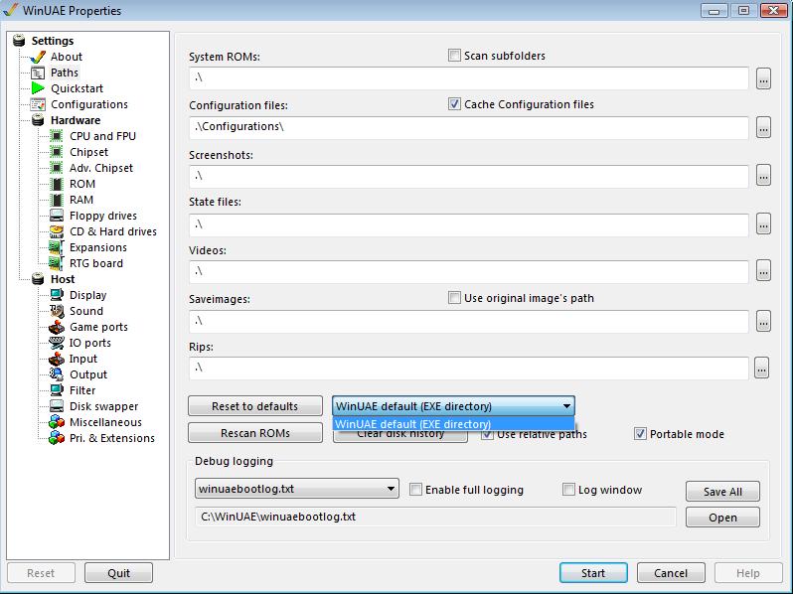Enable the Scan subfolders checkbox
793x594 pixels.
pyautogui.click(x=454, y=55)
